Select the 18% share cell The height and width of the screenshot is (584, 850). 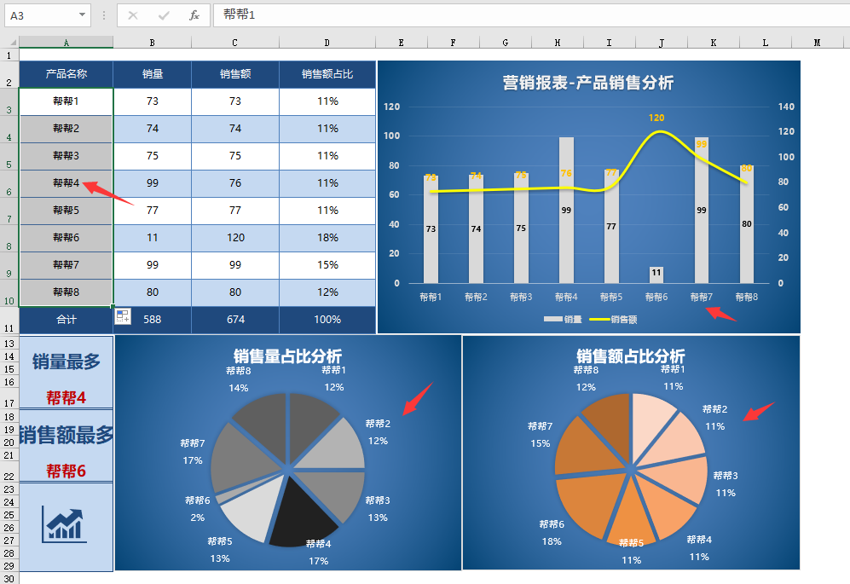click(327, 238)
